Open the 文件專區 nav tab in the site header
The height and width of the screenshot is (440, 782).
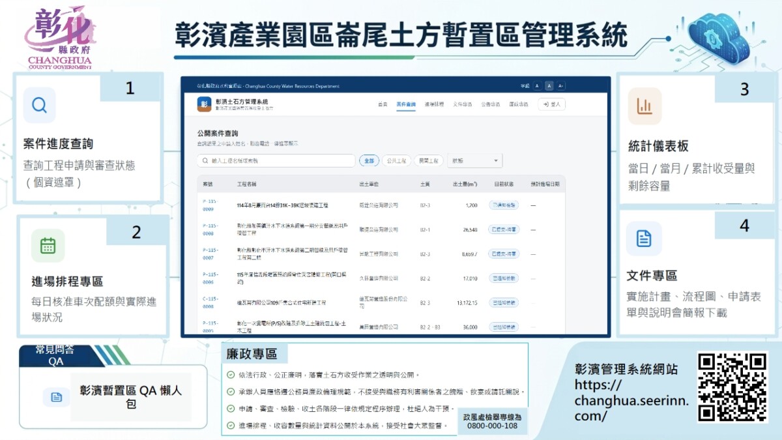click(x=463, y=104)
